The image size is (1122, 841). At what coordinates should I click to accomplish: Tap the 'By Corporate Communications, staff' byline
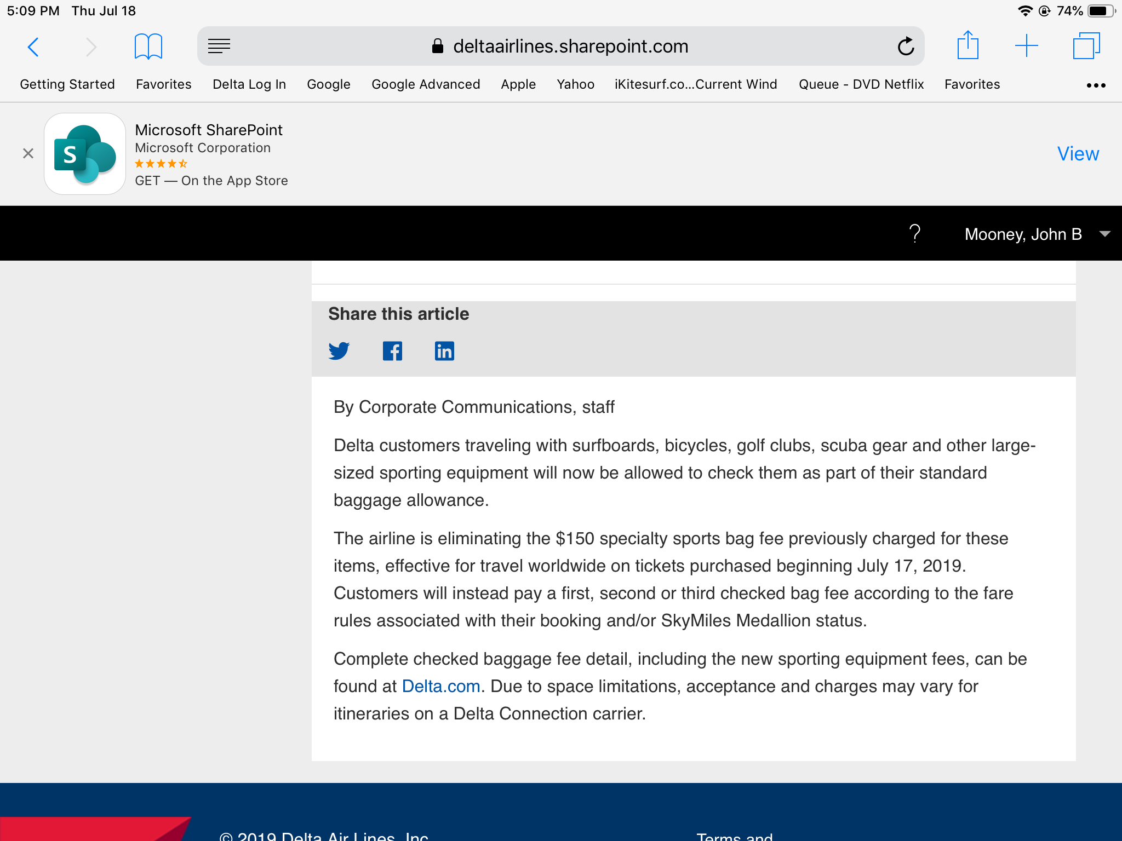474,407
